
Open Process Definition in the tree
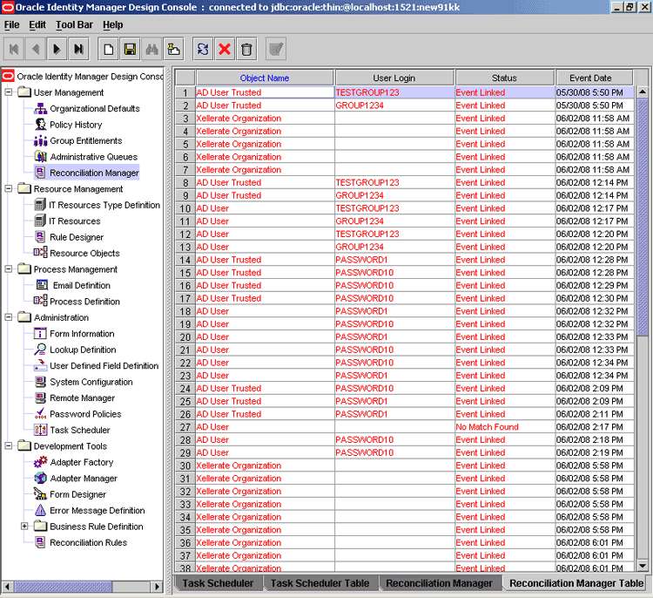point(85,301)
